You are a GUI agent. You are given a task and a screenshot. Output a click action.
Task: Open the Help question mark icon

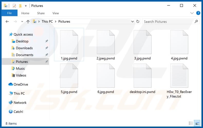[198, 13]
